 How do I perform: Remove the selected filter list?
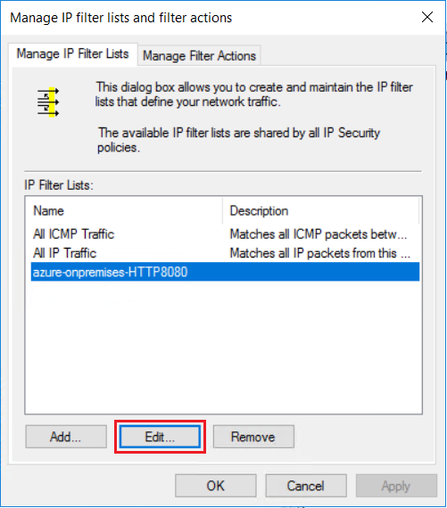(x=253, y=437)
